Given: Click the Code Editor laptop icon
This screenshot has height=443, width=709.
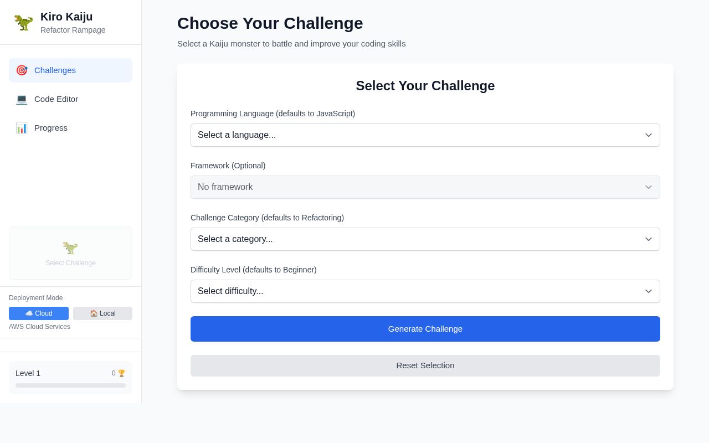Looking at the screenshot, I should (x=22, y=99).
